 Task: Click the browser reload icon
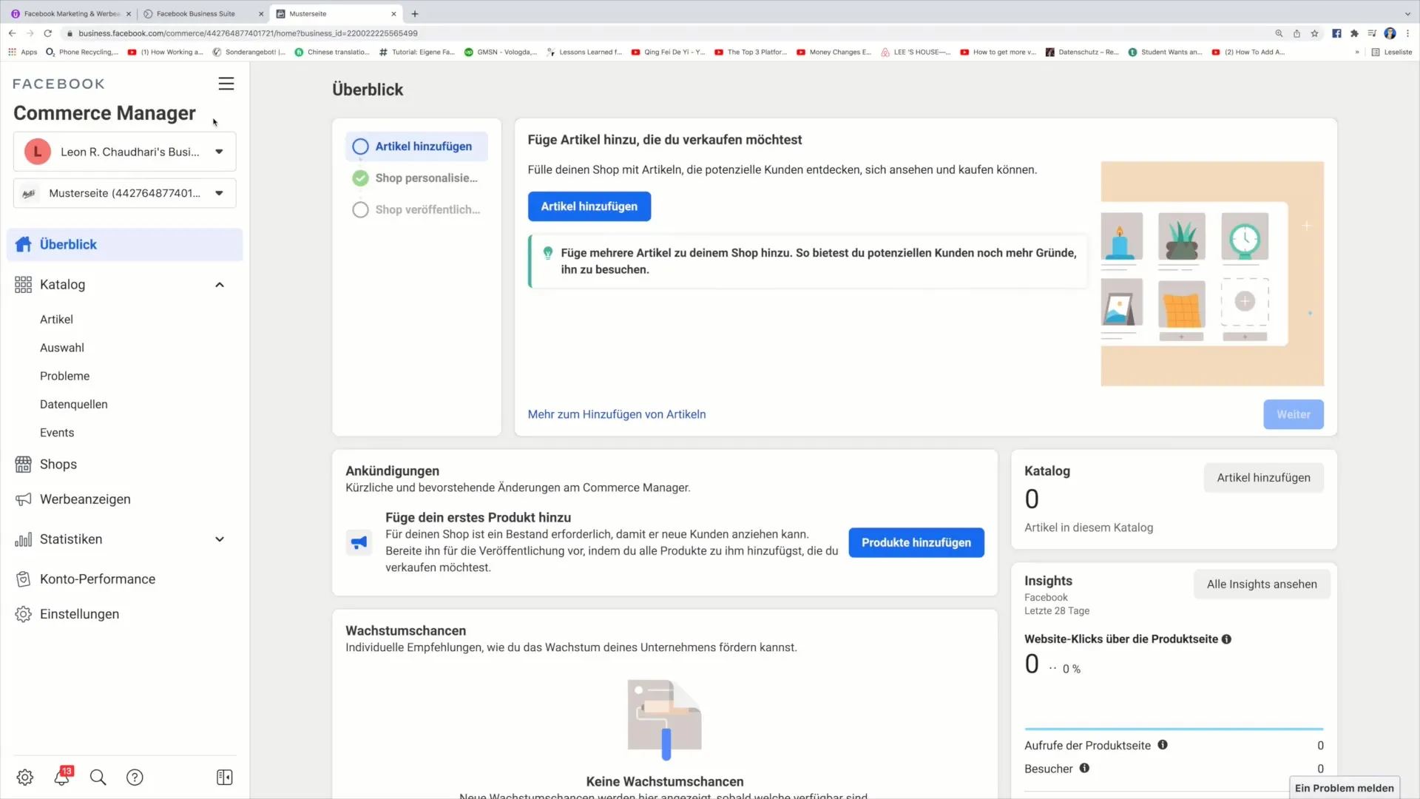click(48, 33)
